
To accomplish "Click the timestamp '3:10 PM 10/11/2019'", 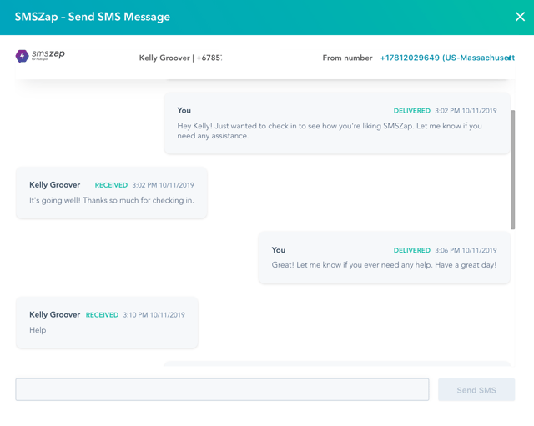I will (x=154, y=315).
